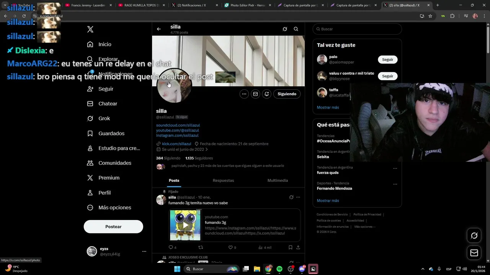Select the Posts tab
The height and width of the screenshot is (275, 490).
coord(174,180)
